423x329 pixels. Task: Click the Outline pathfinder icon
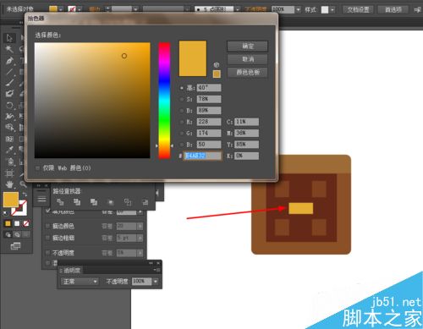pos(128,202)
